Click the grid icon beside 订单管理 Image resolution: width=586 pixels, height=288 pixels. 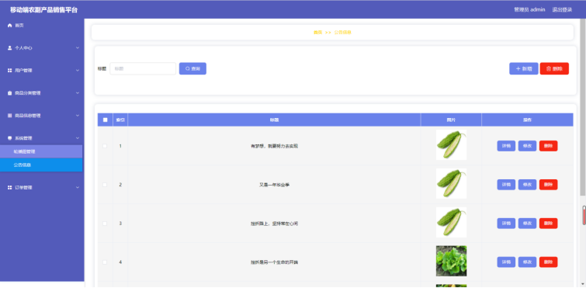tap(10, 187)
